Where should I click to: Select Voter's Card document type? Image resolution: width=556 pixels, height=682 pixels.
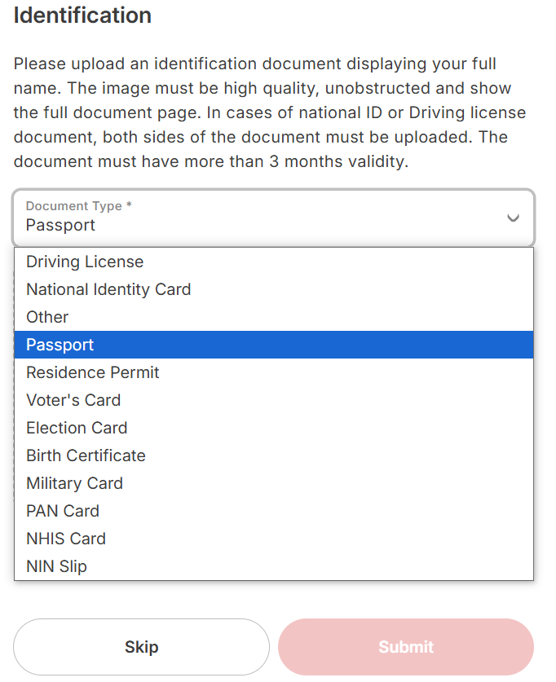(73, 400)
